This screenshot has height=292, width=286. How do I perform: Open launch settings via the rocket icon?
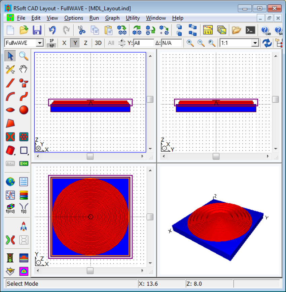point(24,226)
